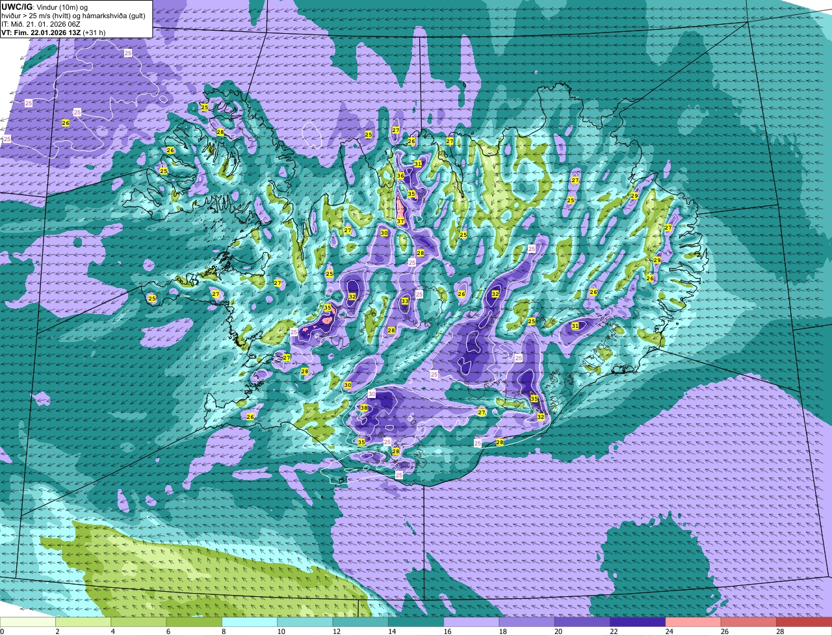Click the title line "UWC/IG: Vindur (10m) og"
This screenshot has width=832, height=636.
coord(45,7)
